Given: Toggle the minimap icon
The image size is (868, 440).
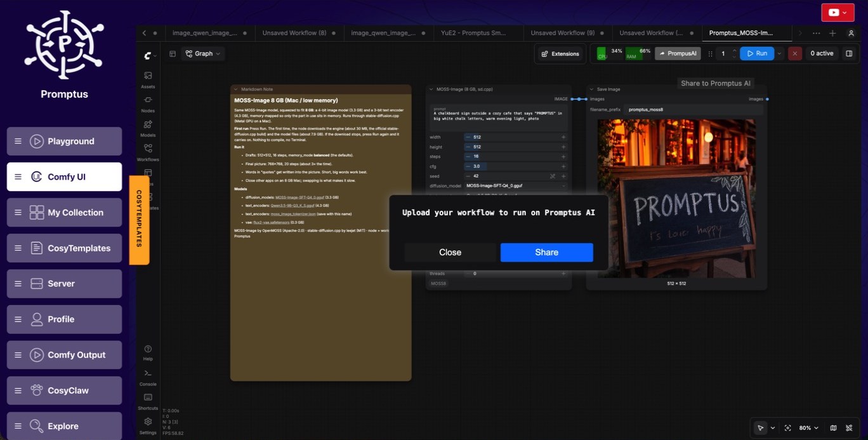Looking at the screenshot, I should point(834,428).
